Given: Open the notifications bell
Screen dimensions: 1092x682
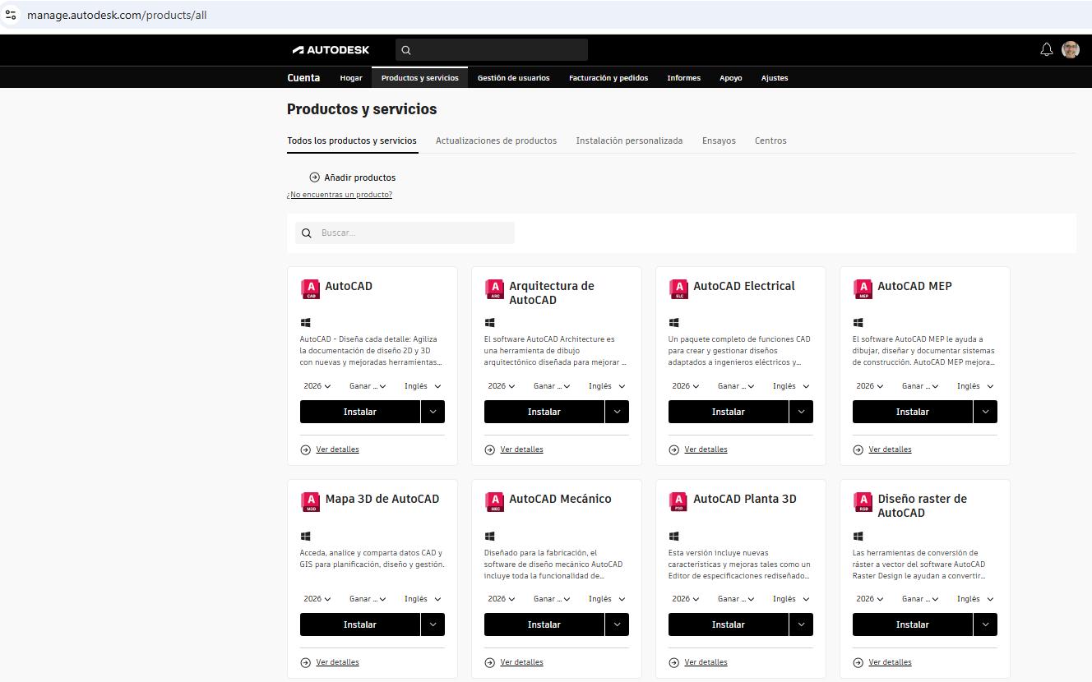Looking at the screenshot, I should click(x=1047, y=49).
